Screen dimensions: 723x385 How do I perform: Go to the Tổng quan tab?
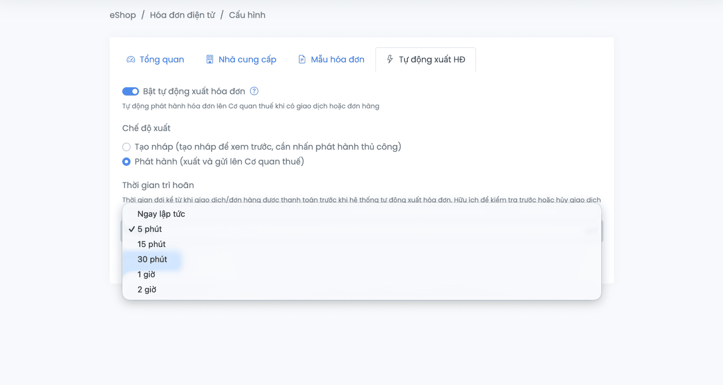pos(161,60)
